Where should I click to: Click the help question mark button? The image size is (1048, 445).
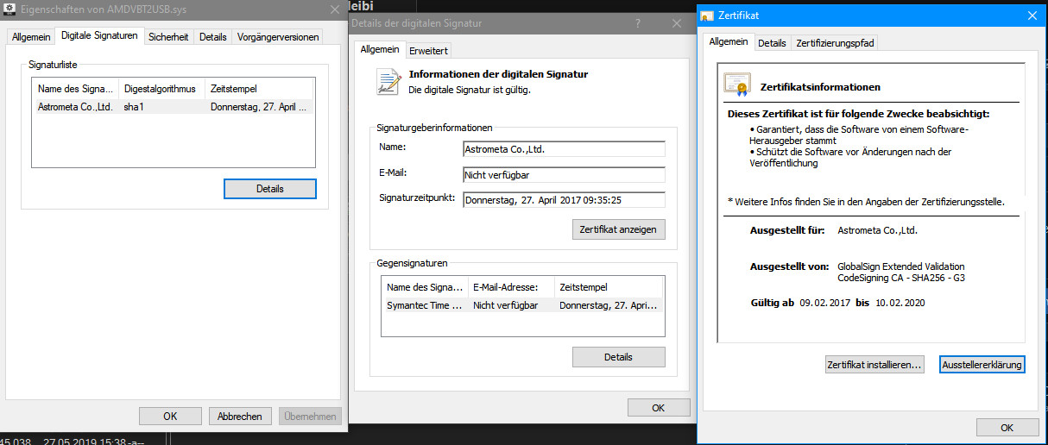[x=637, y=23]
